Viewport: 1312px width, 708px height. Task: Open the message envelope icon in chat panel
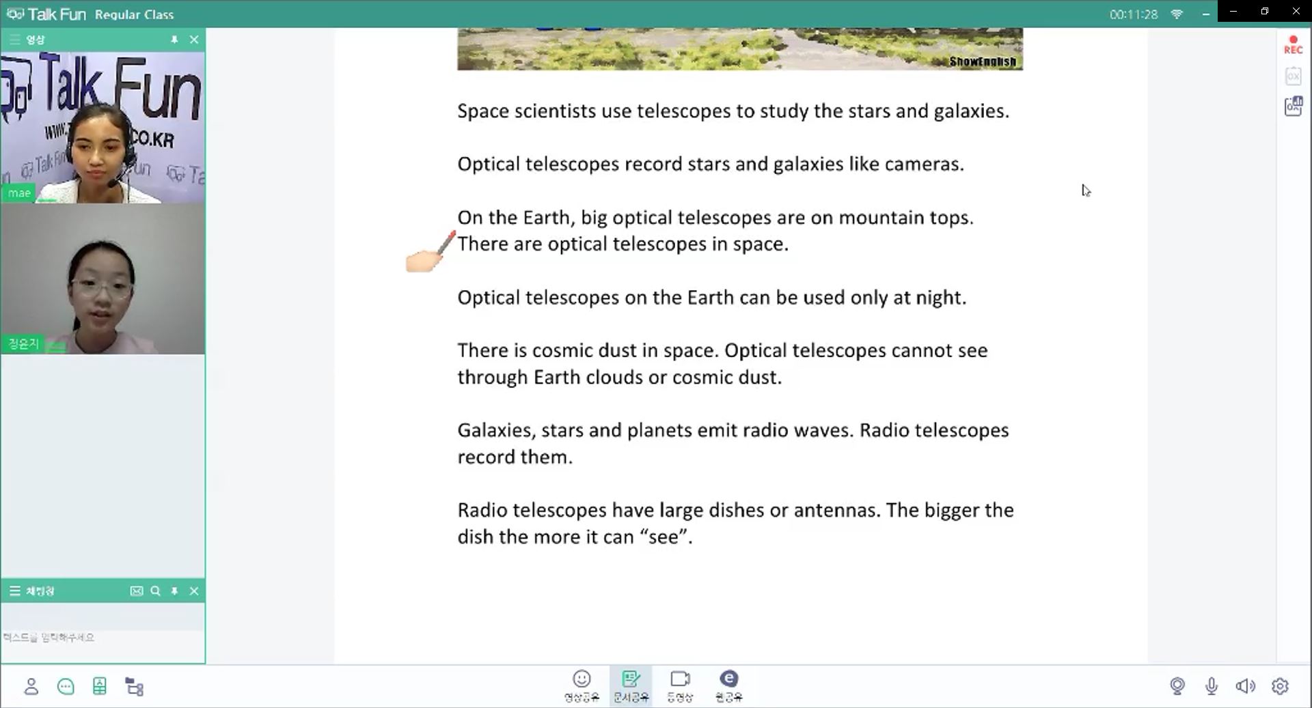coord(137,591)
